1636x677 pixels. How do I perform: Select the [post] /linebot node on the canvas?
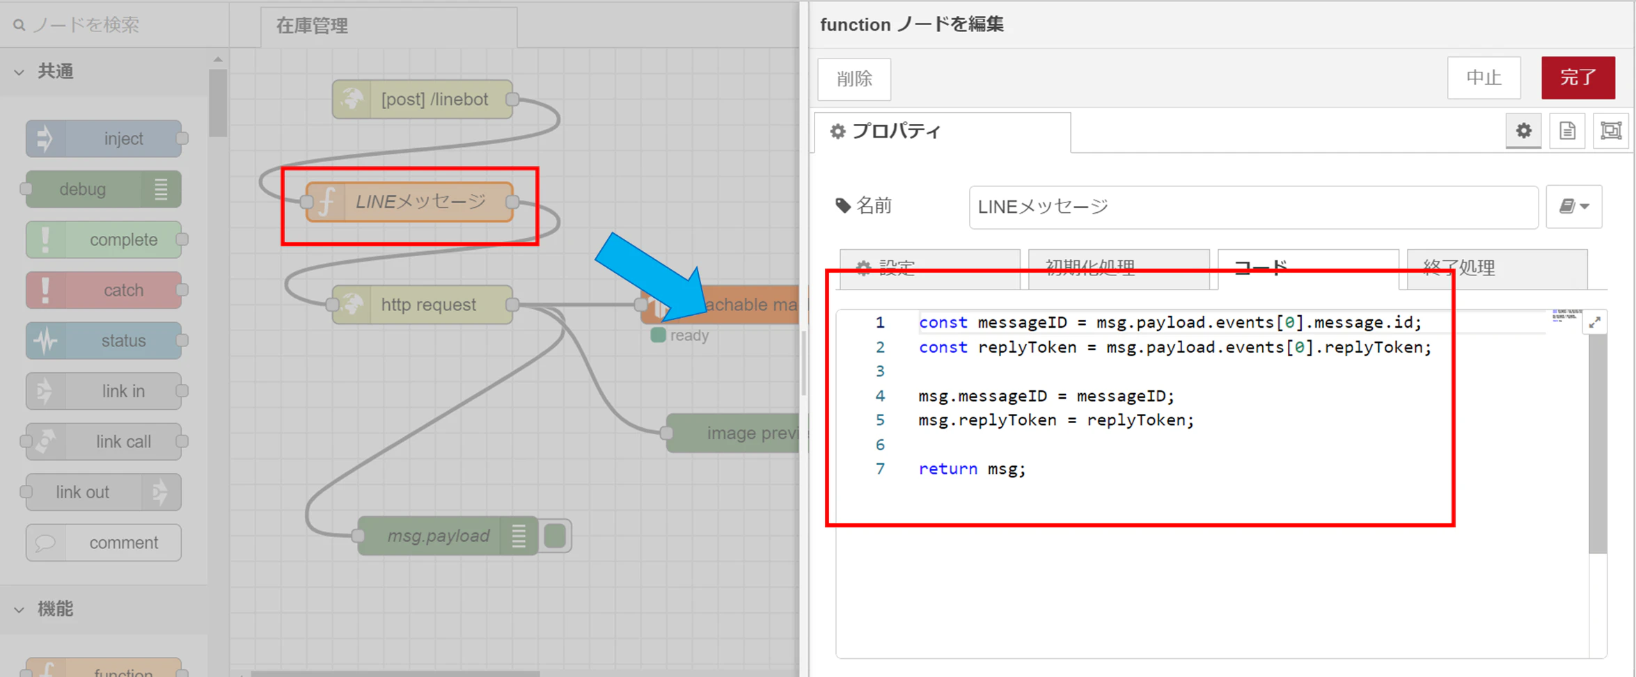(423, 99)
